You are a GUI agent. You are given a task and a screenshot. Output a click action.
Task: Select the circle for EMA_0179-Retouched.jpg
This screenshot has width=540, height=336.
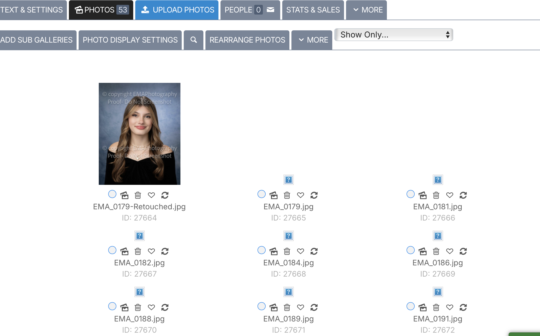tap(112, 194)
